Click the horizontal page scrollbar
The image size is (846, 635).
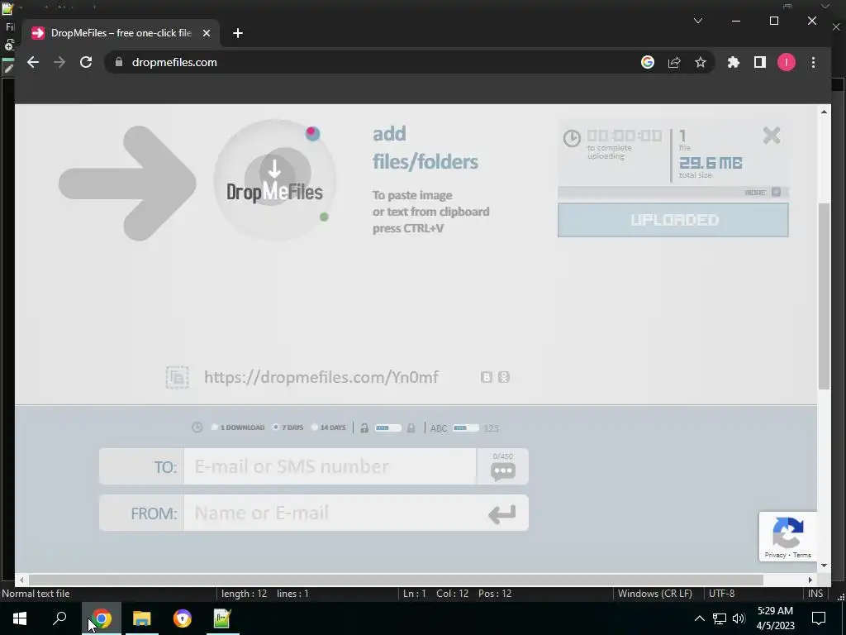pos(396,580)
